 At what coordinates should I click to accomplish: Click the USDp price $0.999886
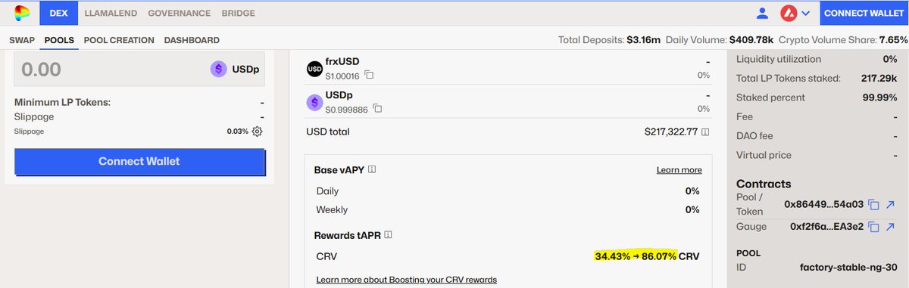(347, 110)
